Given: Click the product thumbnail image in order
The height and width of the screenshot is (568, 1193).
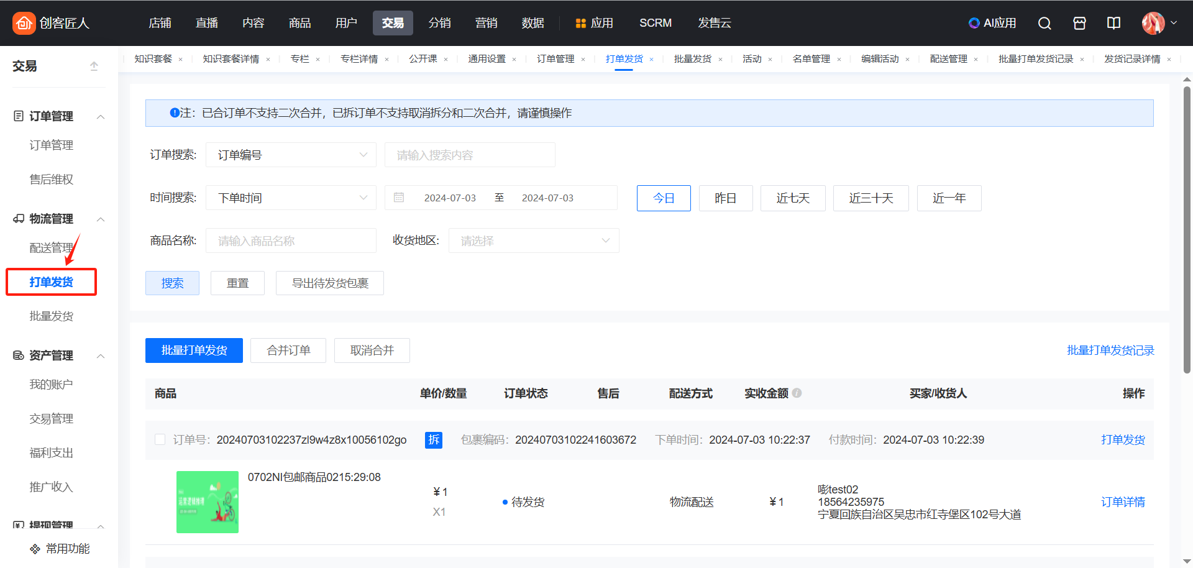Looking at the screenshot, I should pos(208,502).
